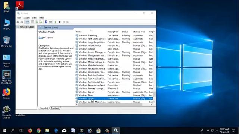The width and height of the screenshot is (239, 134).
Task: Select the Windows Image Acquisition service
Action: pos(114,42)
